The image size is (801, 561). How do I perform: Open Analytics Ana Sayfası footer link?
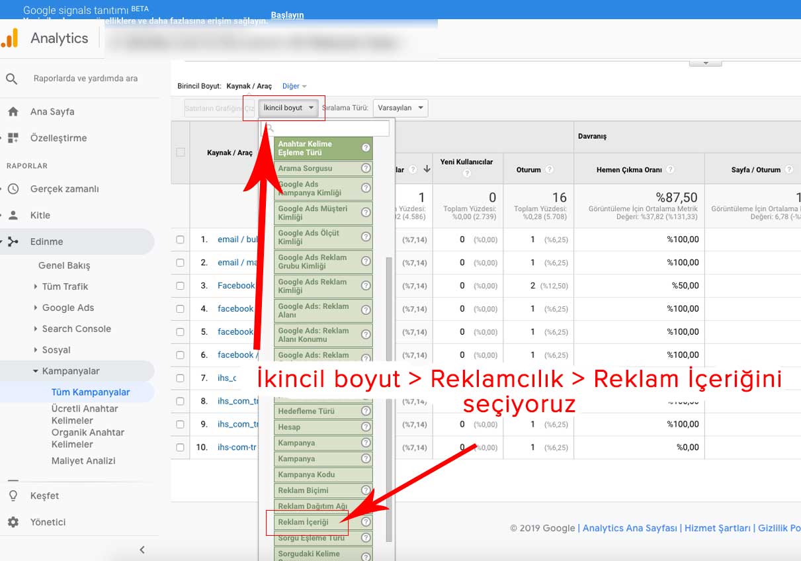[630, 528]
